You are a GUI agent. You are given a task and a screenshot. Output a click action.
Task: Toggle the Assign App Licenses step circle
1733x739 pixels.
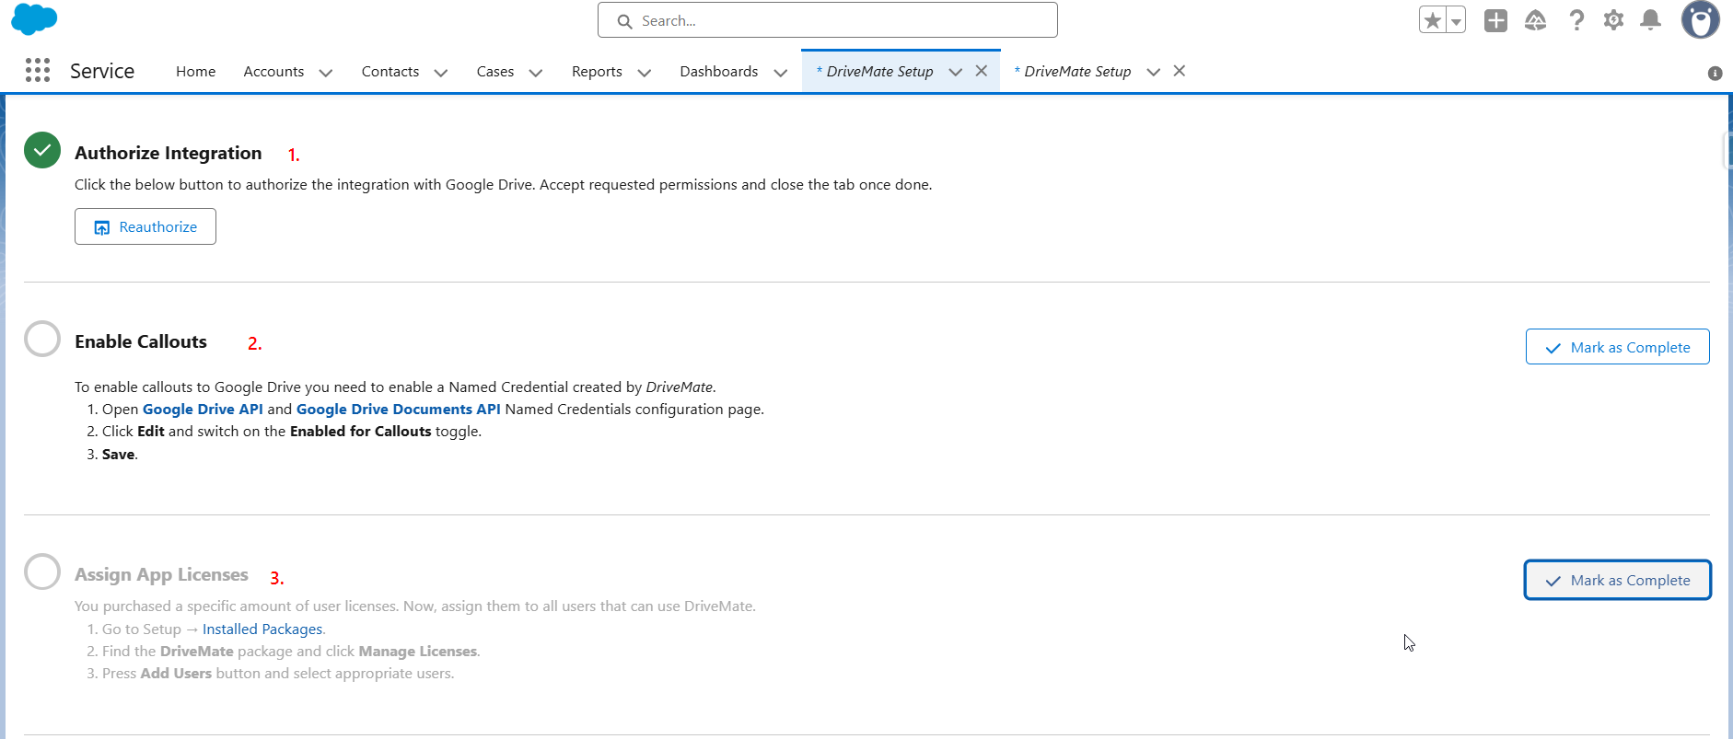[42, 572]
